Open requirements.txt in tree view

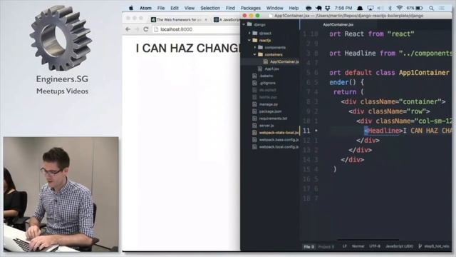click(x=273, y=119)
